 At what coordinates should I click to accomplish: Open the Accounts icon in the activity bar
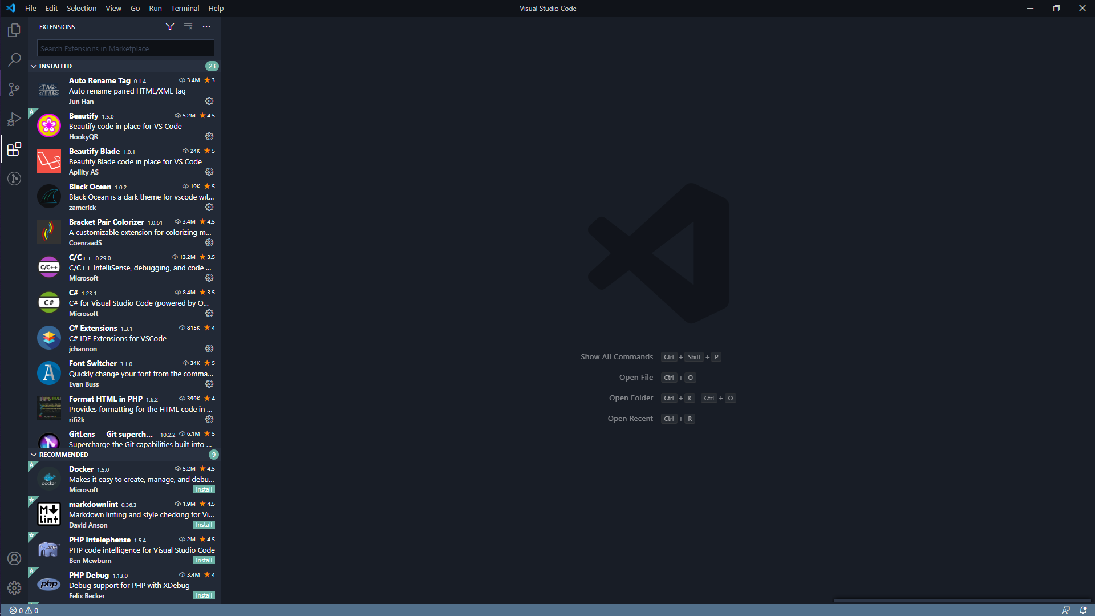pos(14,558)
